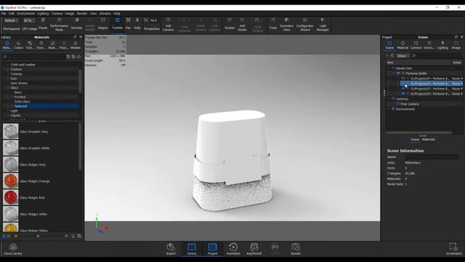The height and width of the screenshot is (262, 465).
Task: Enable Performance Mode in the toolbar
Action: click(x=59, y=24)
